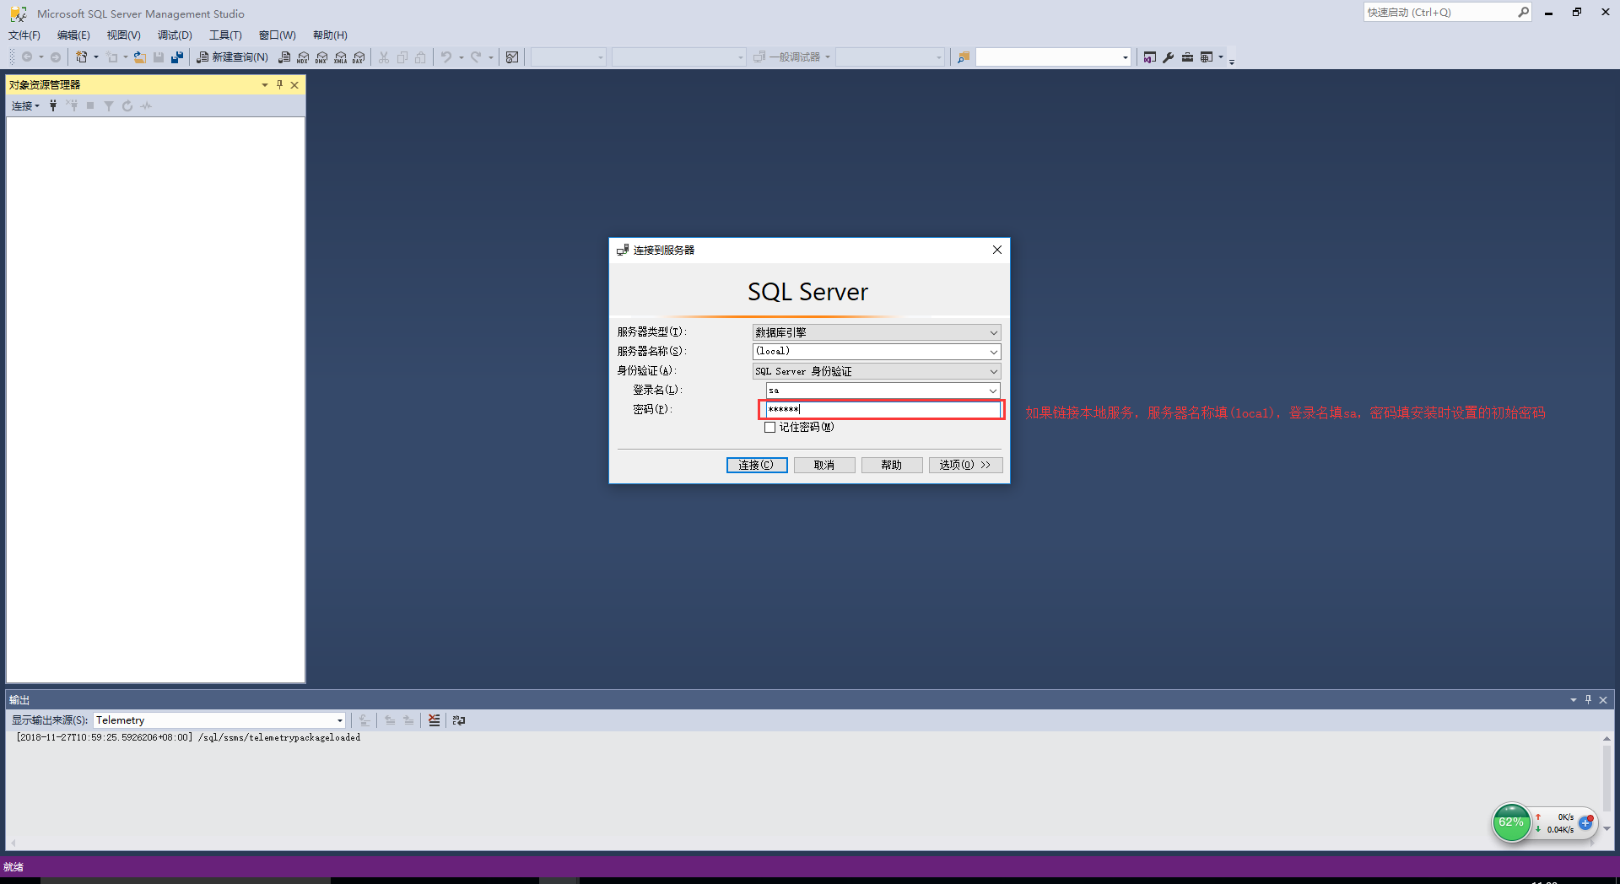Open the 身份验证 authentication dropdown
This screenshot has height=884, width=1620.
coord(993,371)
